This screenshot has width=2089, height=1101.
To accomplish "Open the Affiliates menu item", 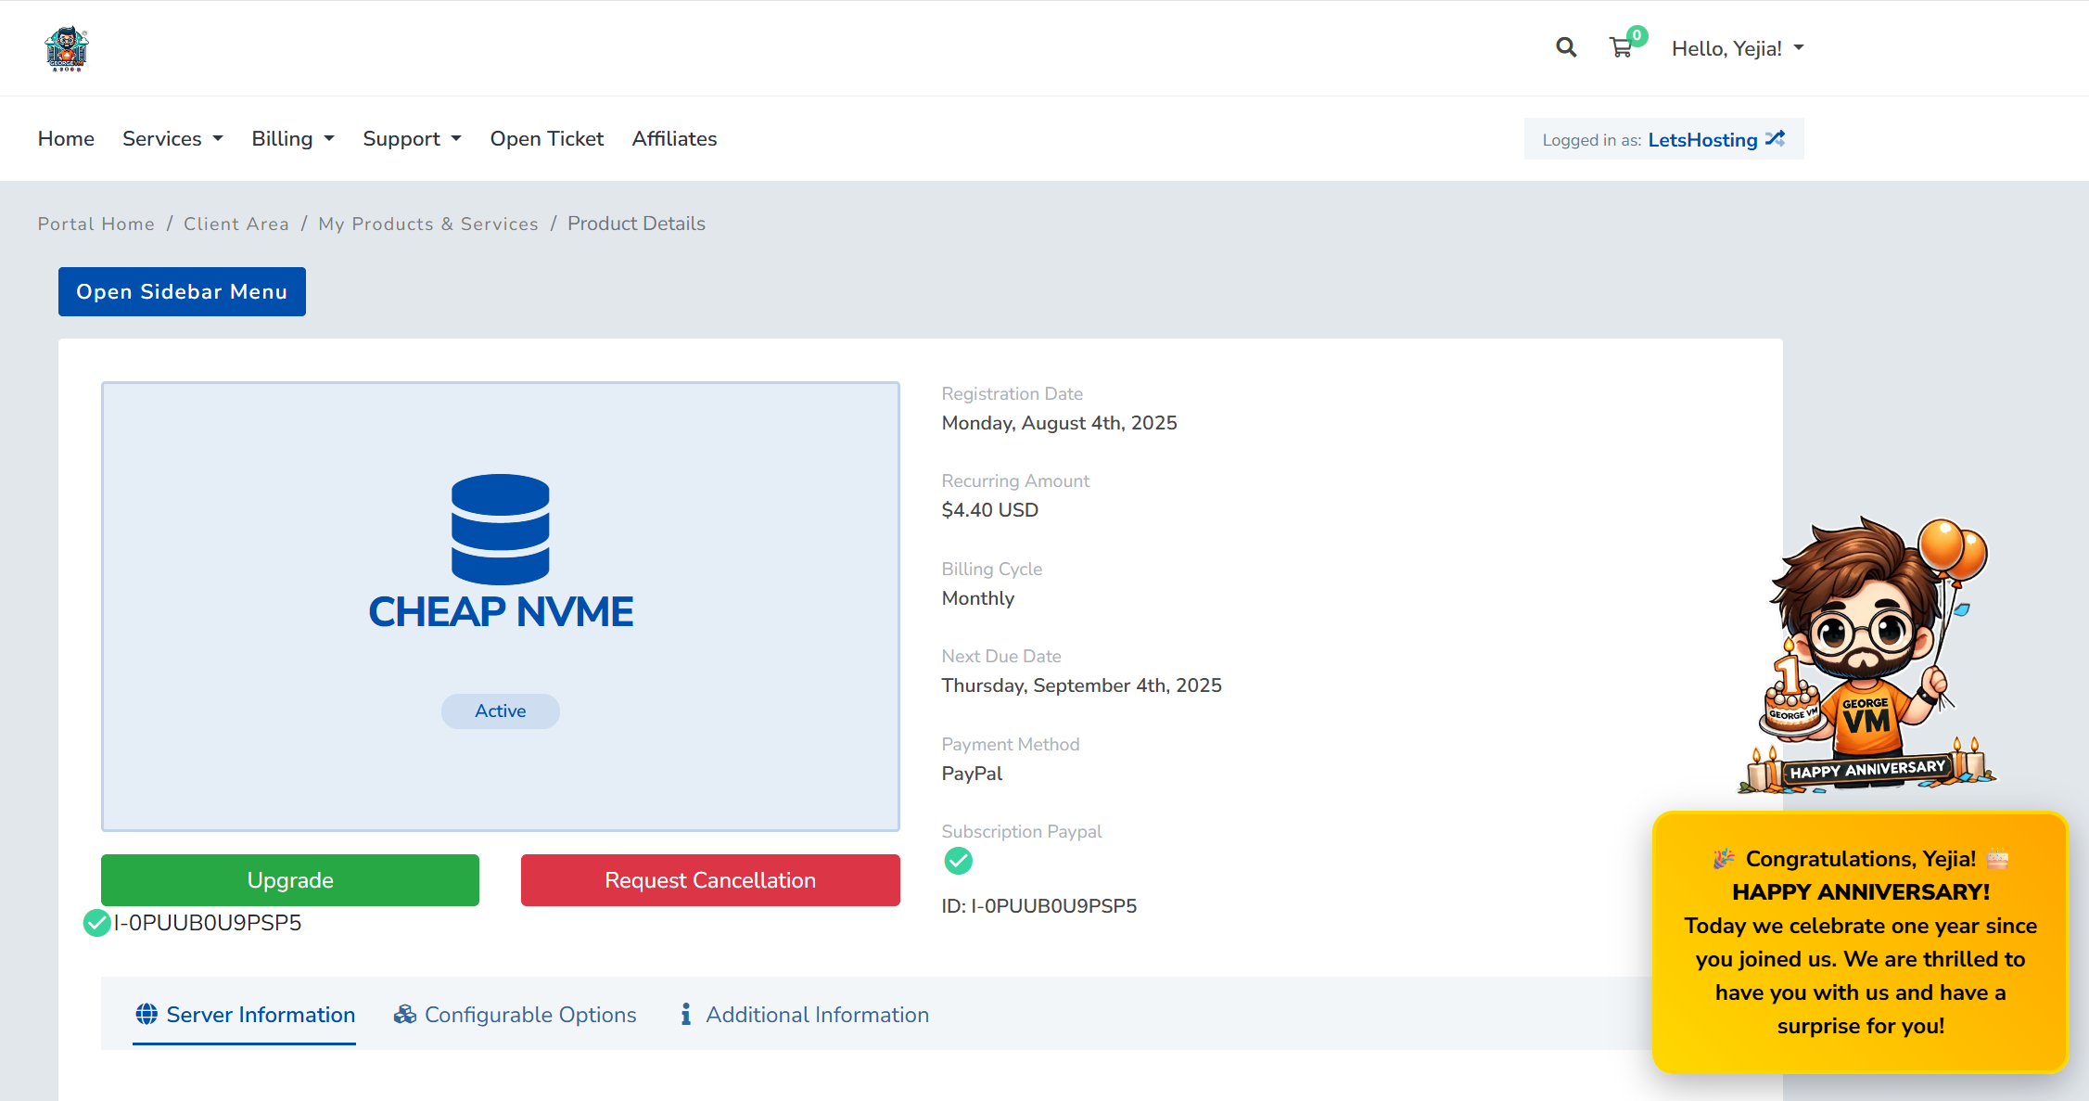I will pos(674,138).
